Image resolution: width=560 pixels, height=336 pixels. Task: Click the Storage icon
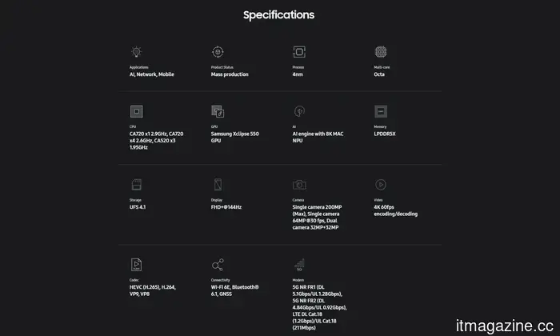[x=136, y=185]
